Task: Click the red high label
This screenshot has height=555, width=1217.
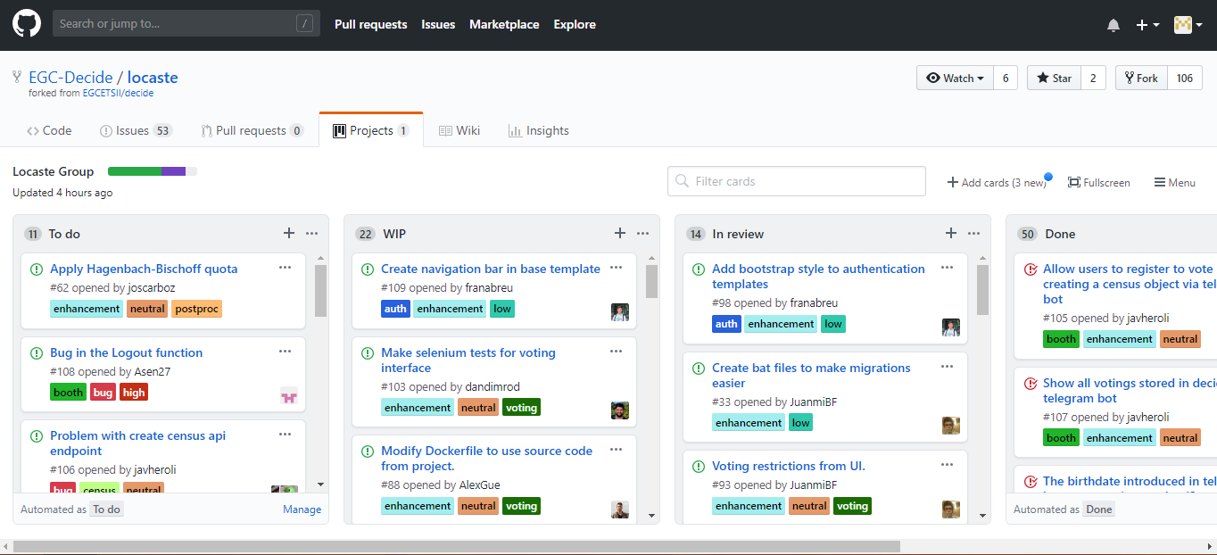Action: pyautogui.click(x=134, y=392)
